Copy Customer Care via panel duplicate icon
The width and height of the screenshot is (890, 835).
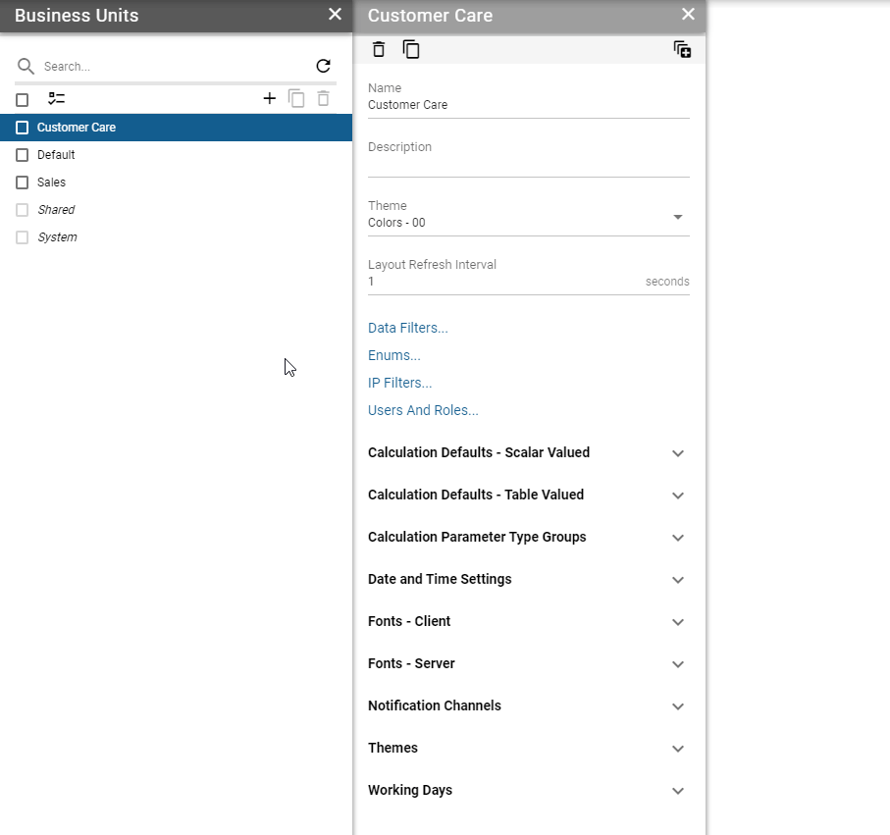pyautogui.click(x=410, y=49)
